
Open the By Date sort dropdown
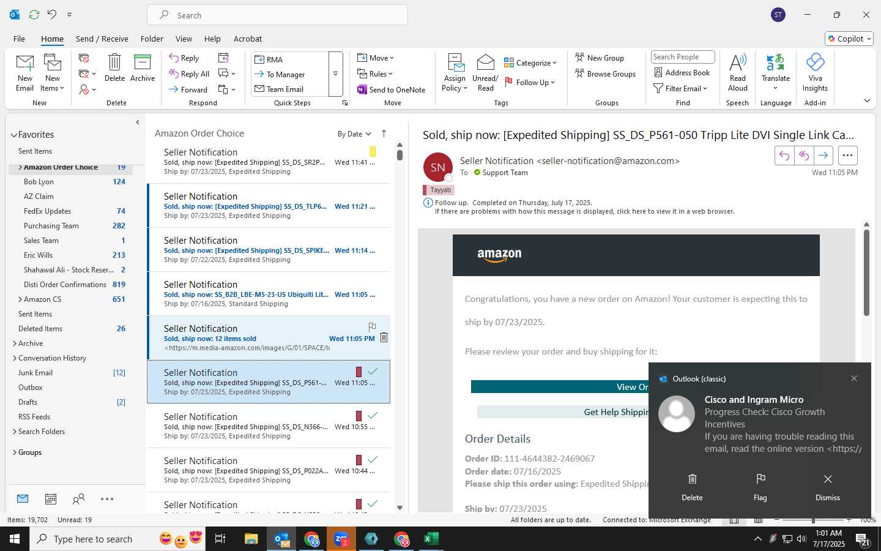tap(354, 133)
